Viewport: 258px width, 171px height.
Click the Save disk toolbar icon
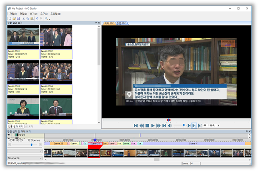(19, 19)
